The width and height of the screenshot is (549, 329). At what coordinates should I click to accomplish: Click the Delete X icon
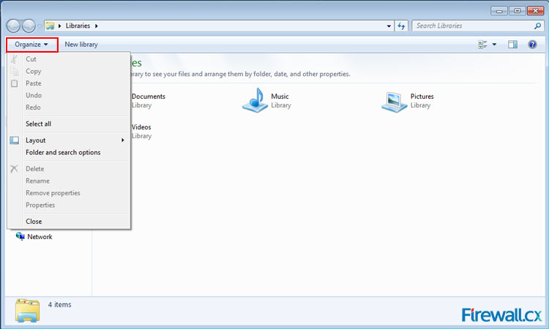[x=14, y=169]
